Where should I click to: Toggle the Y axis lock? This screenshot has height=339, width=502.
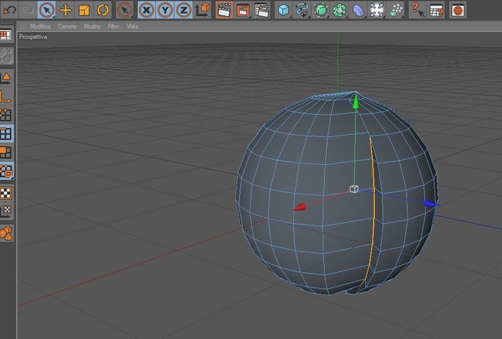pyautogui.click(x=165, y=10)
